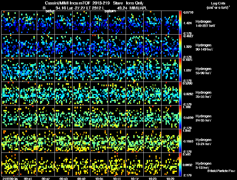Click the 43.24 header value
This screenshot has height=180, width=237.
[x=122, y=8]
